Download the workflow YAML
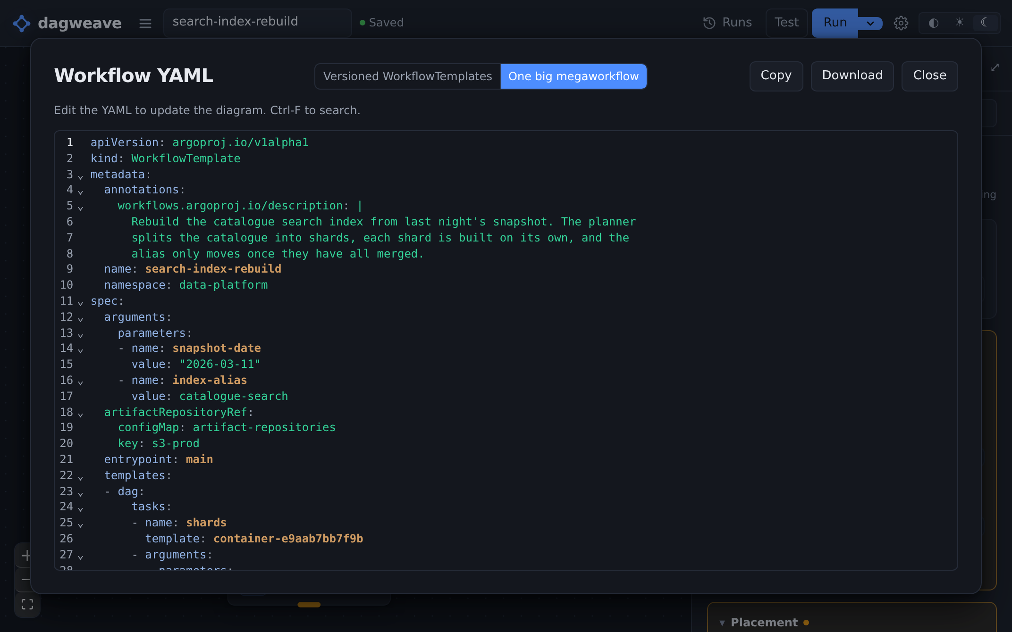 [x=852, y=76]
